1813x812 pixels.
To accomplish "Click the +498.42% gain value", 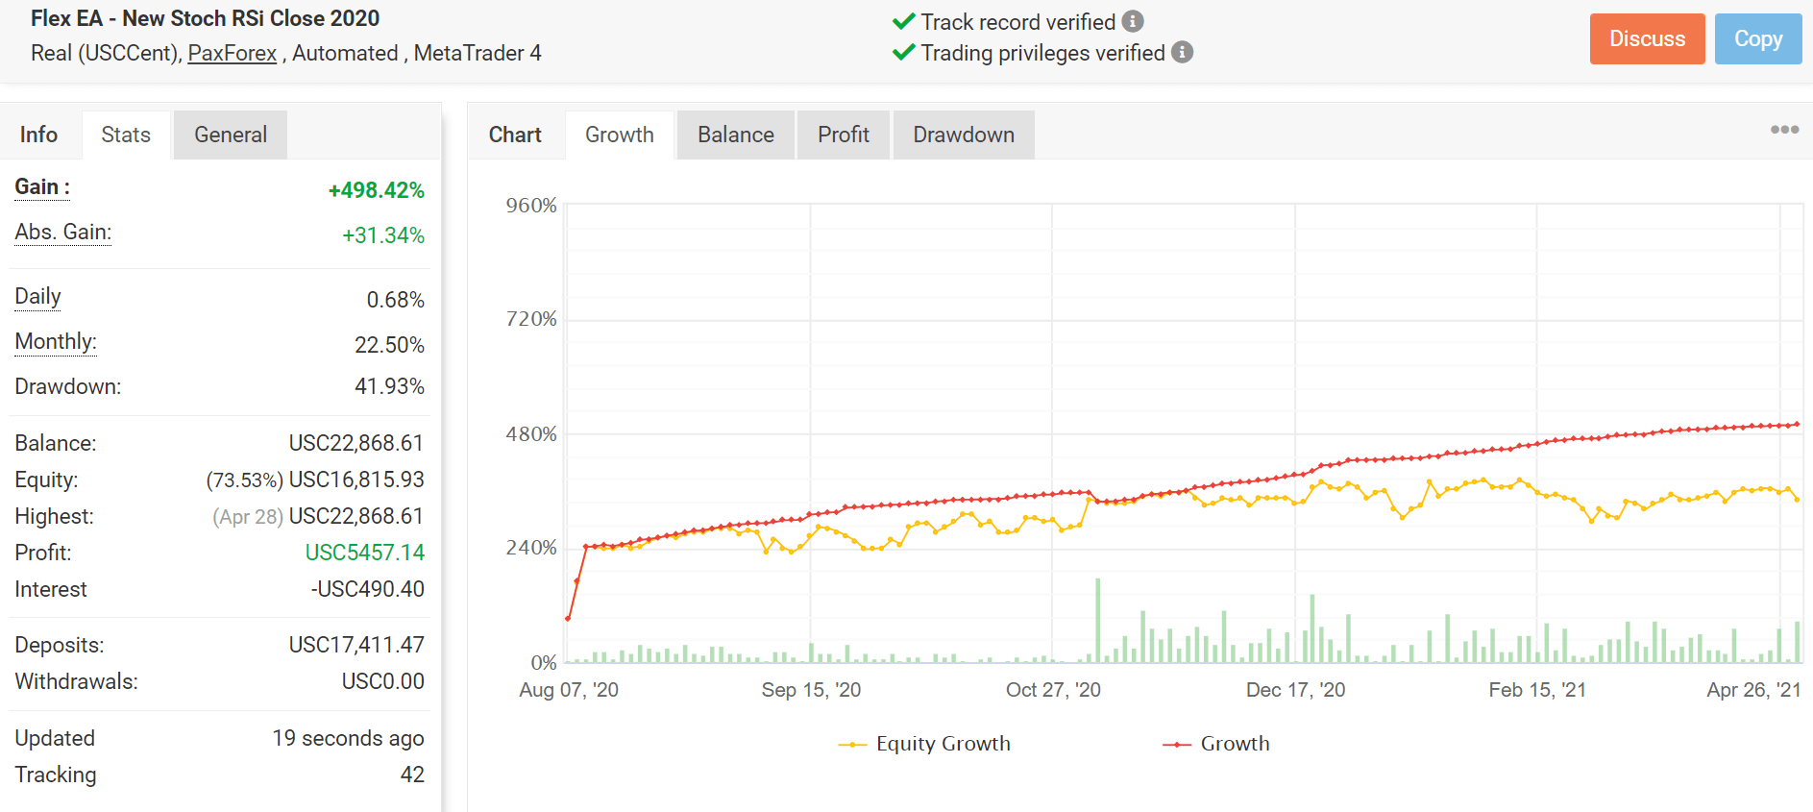I will tap(377, 190).
